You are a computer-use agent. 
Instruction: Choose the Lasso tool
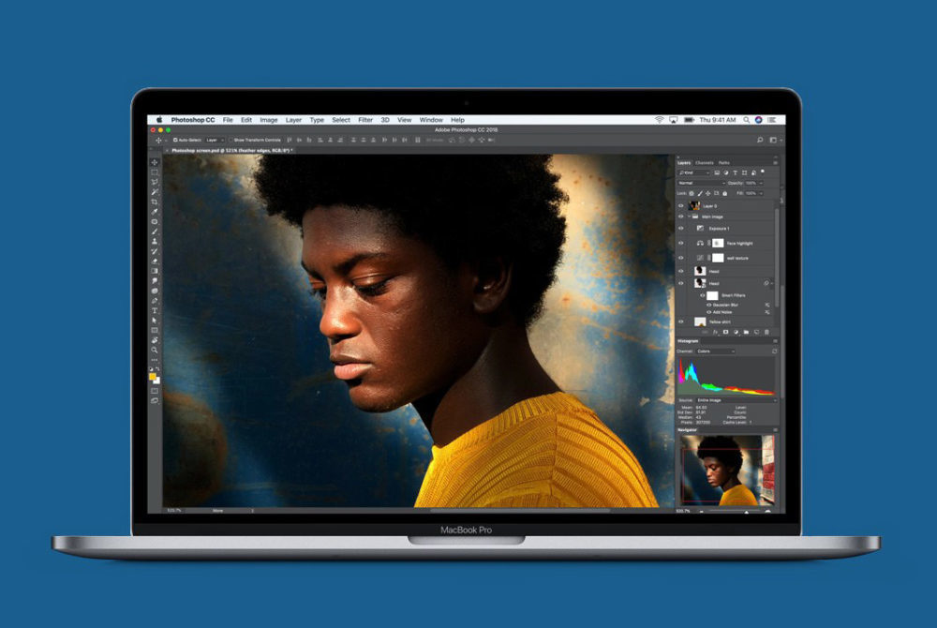pyautogui.click(x=155, y=182)
